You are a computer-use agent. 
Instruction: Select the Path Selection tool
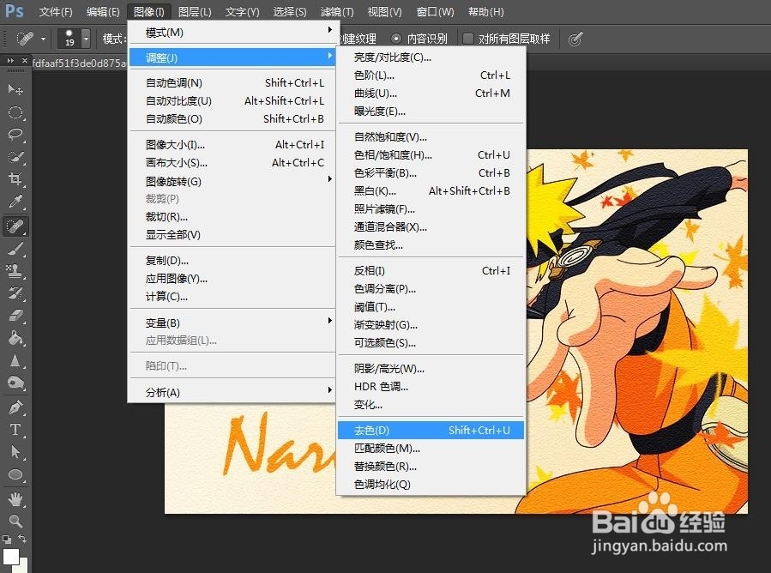(15, 452)
